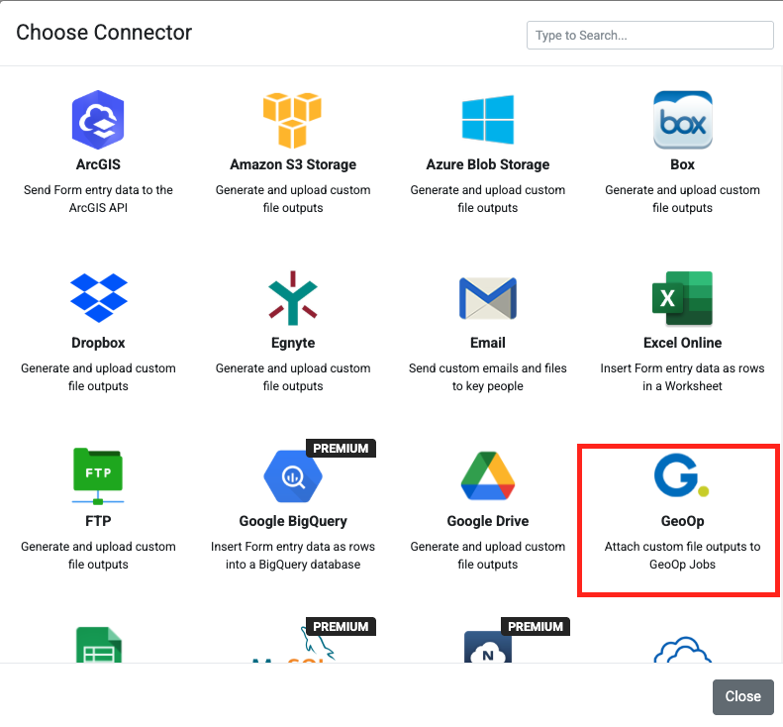783x727 pixels.
Task: Click the ArcGIS title text
Action: coord(98,164)
